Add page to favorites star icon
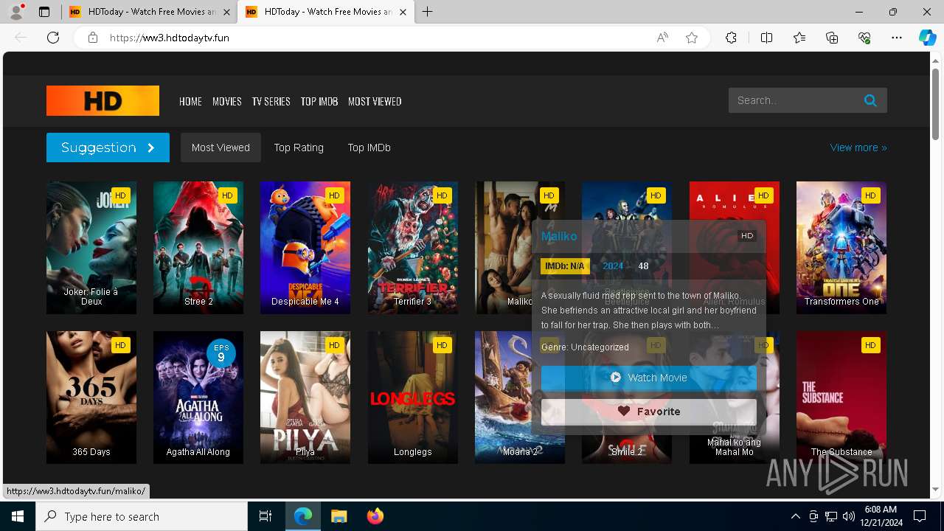944x531 pixels. [x=692, y=38]
